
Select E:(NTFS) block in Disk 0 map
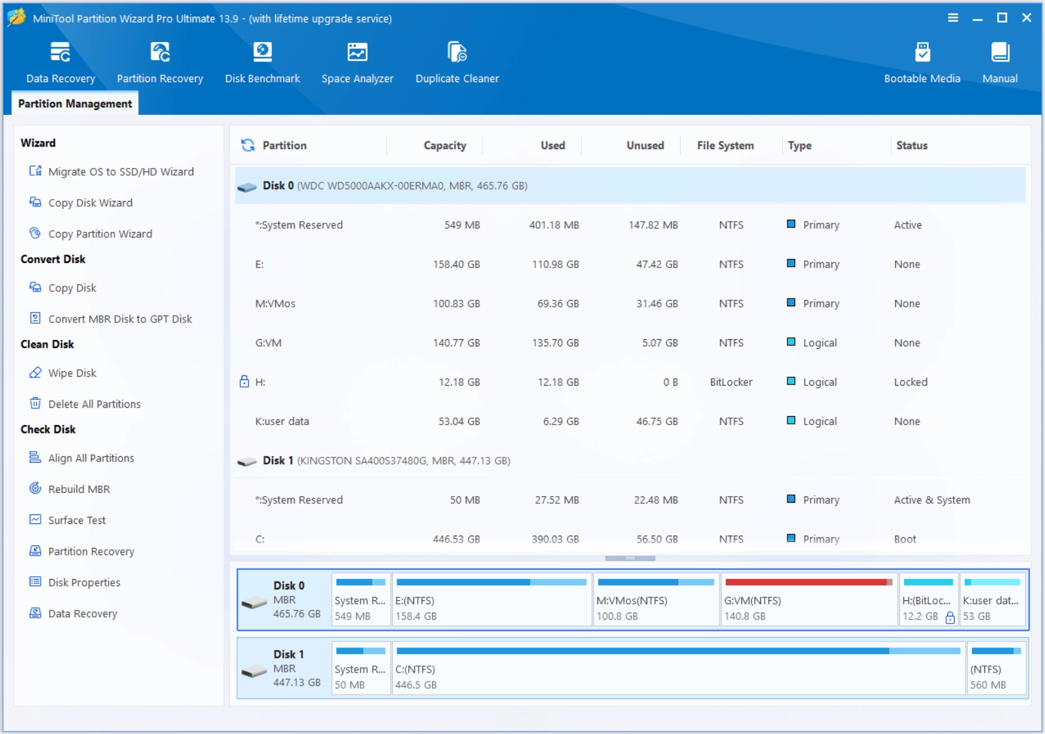tap(491, 600)
